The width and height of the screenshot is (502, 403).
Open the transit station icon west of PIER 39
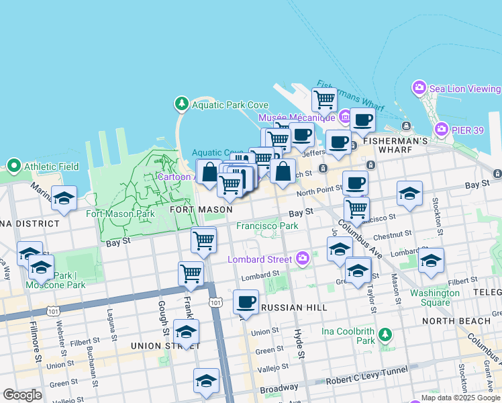click(406, 125)
